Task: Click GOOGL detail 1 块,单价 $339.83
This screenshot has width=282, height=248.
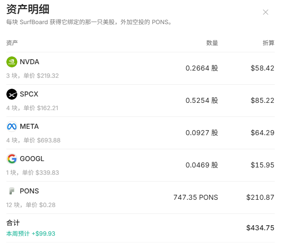Action: 33,172
